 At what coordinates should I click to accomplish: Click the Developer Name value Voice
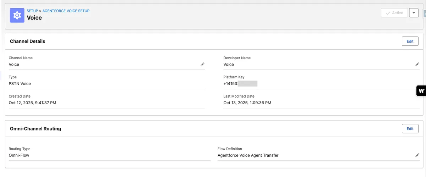click(229, 65)
